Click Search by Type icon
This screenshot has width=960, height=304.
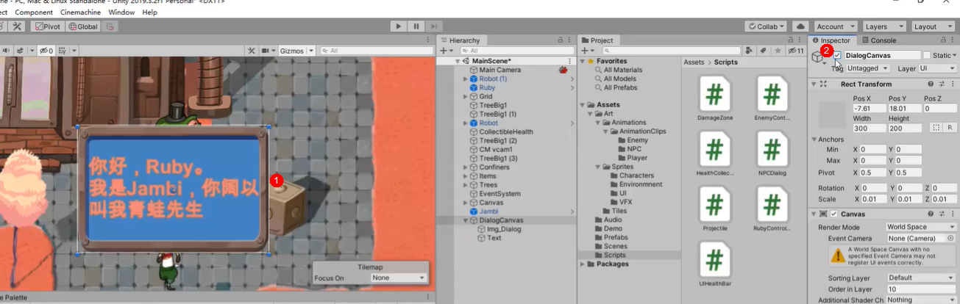750,51
